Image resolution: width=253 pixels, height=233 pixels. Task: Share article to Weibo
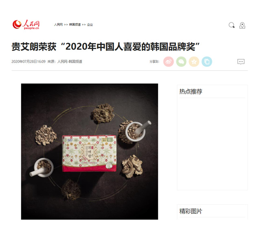pos(168,62)
